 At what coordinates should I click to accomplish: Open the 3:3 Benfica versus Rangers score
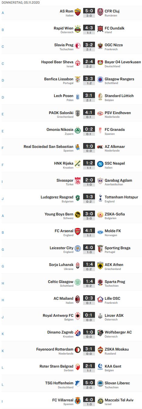[x=89, y=79]
